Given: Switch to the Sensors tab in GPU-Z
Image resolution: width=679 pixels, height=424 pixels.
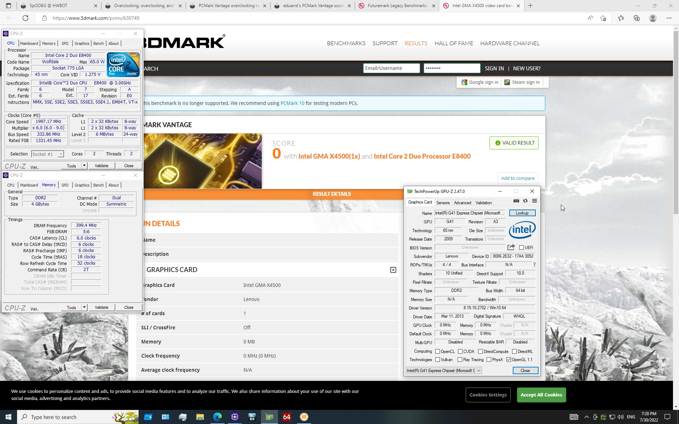Looking at the screenshot, I should [x=443, y=203].
